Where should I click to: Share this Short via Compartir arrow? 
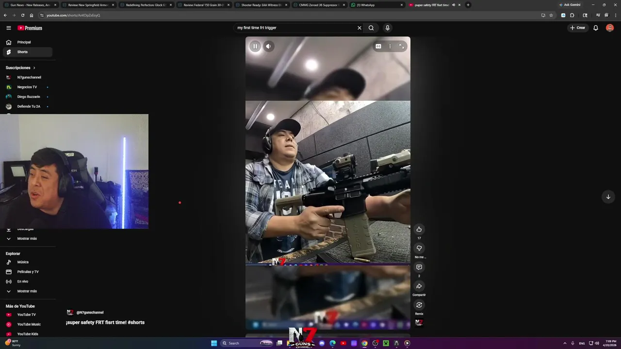pyautogui.click(x=419, y=286)
